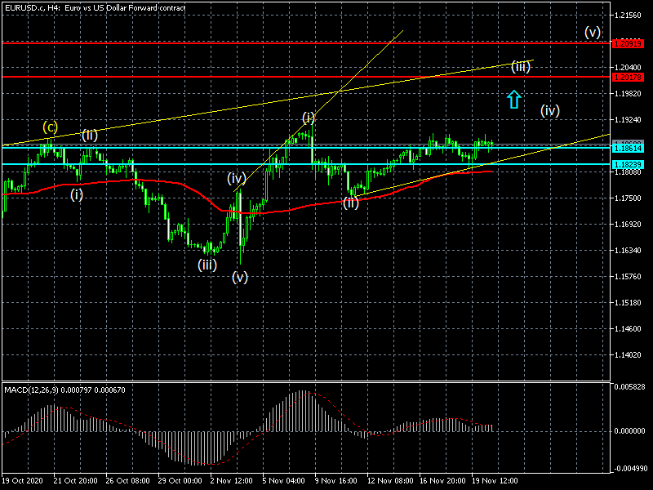Image resolution: width=653 pixels, height=490 pixels.
Task: Select (v) label beside the 1.20919 line
Action: click(x=593, y=32)
